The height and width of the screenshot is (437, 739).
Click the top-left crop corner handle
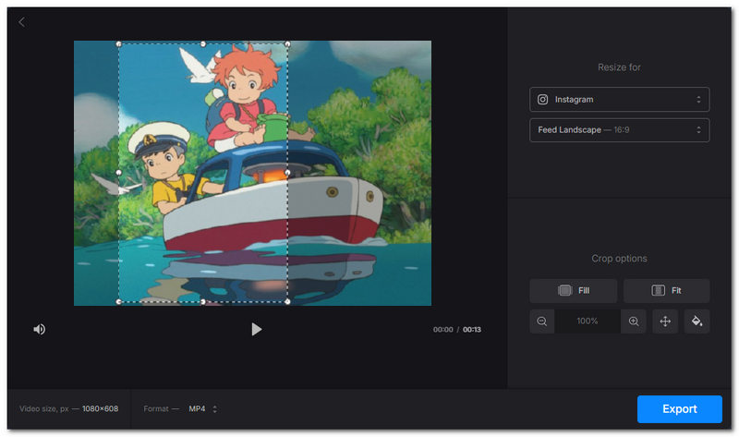(x=119, y=43)
